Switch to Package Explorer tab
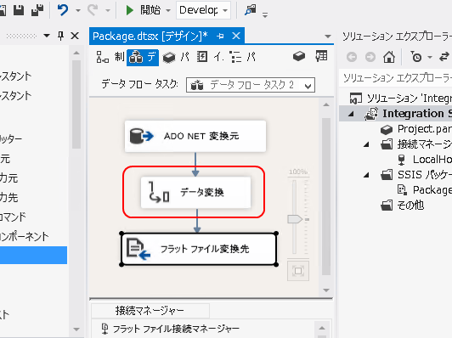This screenshot has height=338, width=452. pyautogui.click(x=243, y=57)
